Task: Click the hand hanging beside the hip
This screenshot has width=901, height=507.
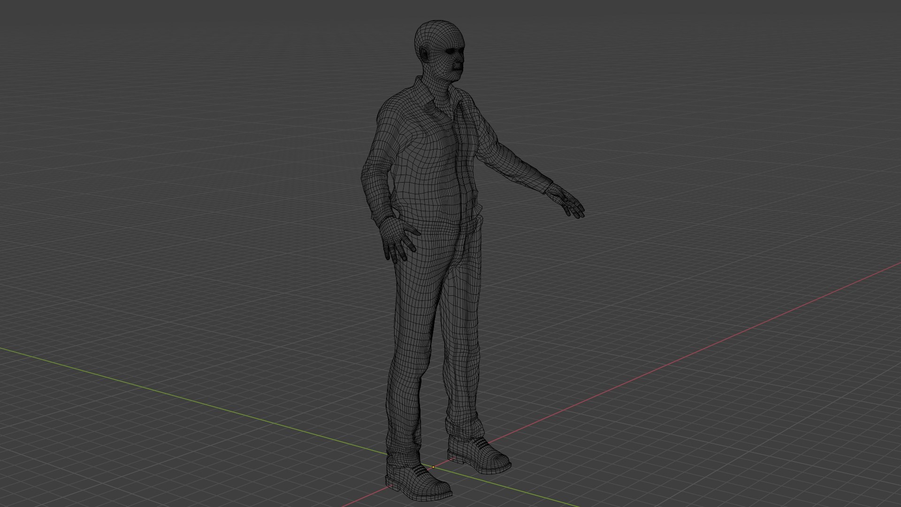Action: tap(398, 239)
